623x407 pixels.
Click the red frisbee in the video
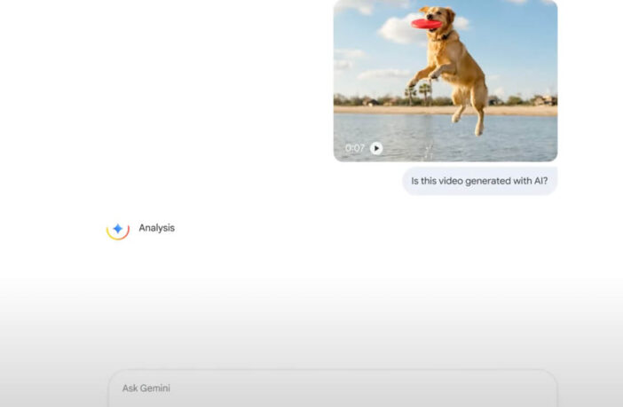(425, 24)
